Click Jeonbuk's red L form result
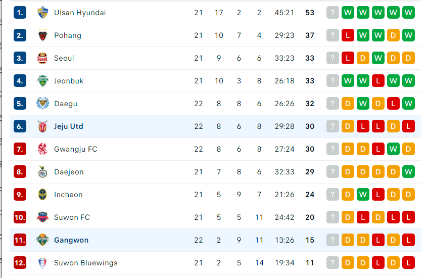This screenshot has height=278, width=427. 378,81
